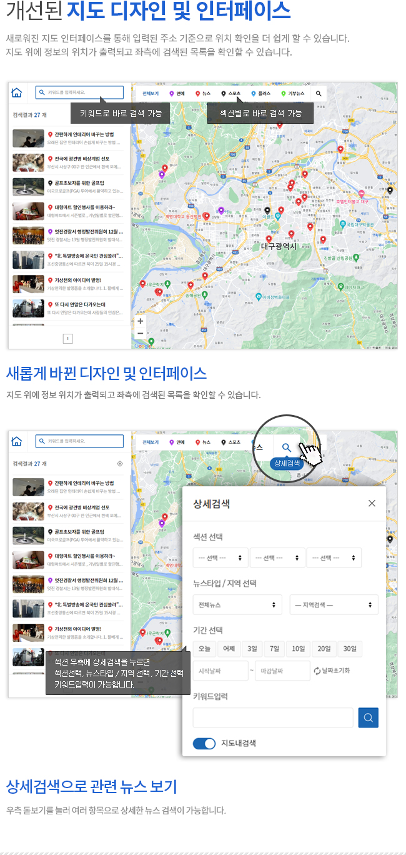Click the blue keyword search button in 상세검색
The image size is (406, 855).
point(369,717)
